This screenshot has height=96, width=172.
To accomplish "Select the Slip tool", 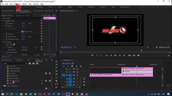I will click(x=56, y=84).
